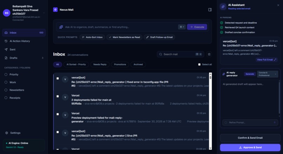Switch to the All filter tab
Screen dimensions: 283x154
[x=57, y=64]
